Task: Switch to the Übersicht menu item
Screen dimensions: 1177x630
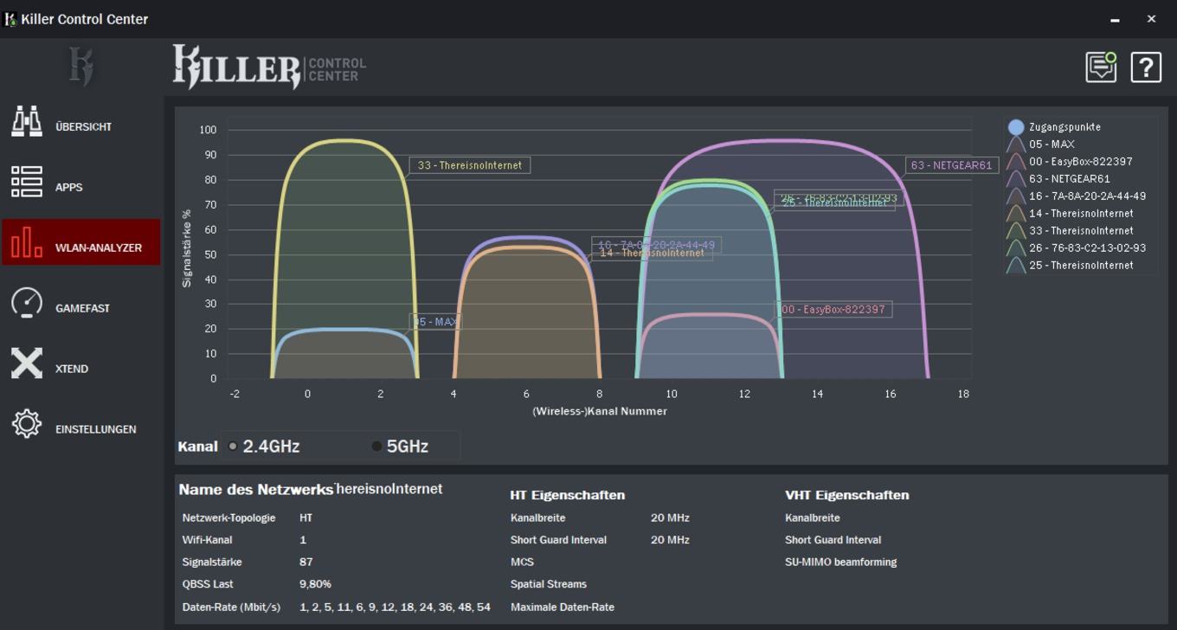Action: tap(84, 126)
